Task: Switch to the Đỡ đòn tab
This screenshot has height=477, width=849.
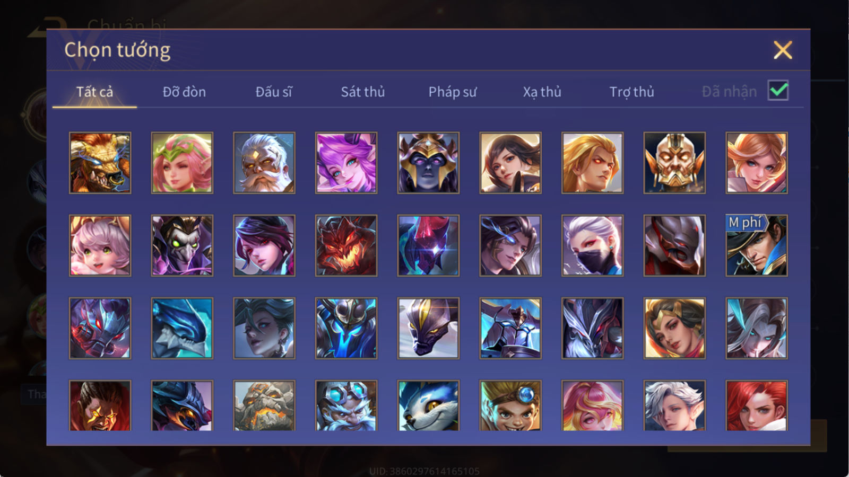Action: click(184, 92)
